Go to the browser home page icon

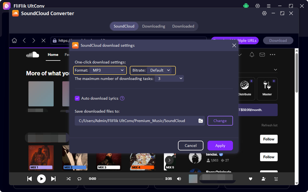[14, 41]
